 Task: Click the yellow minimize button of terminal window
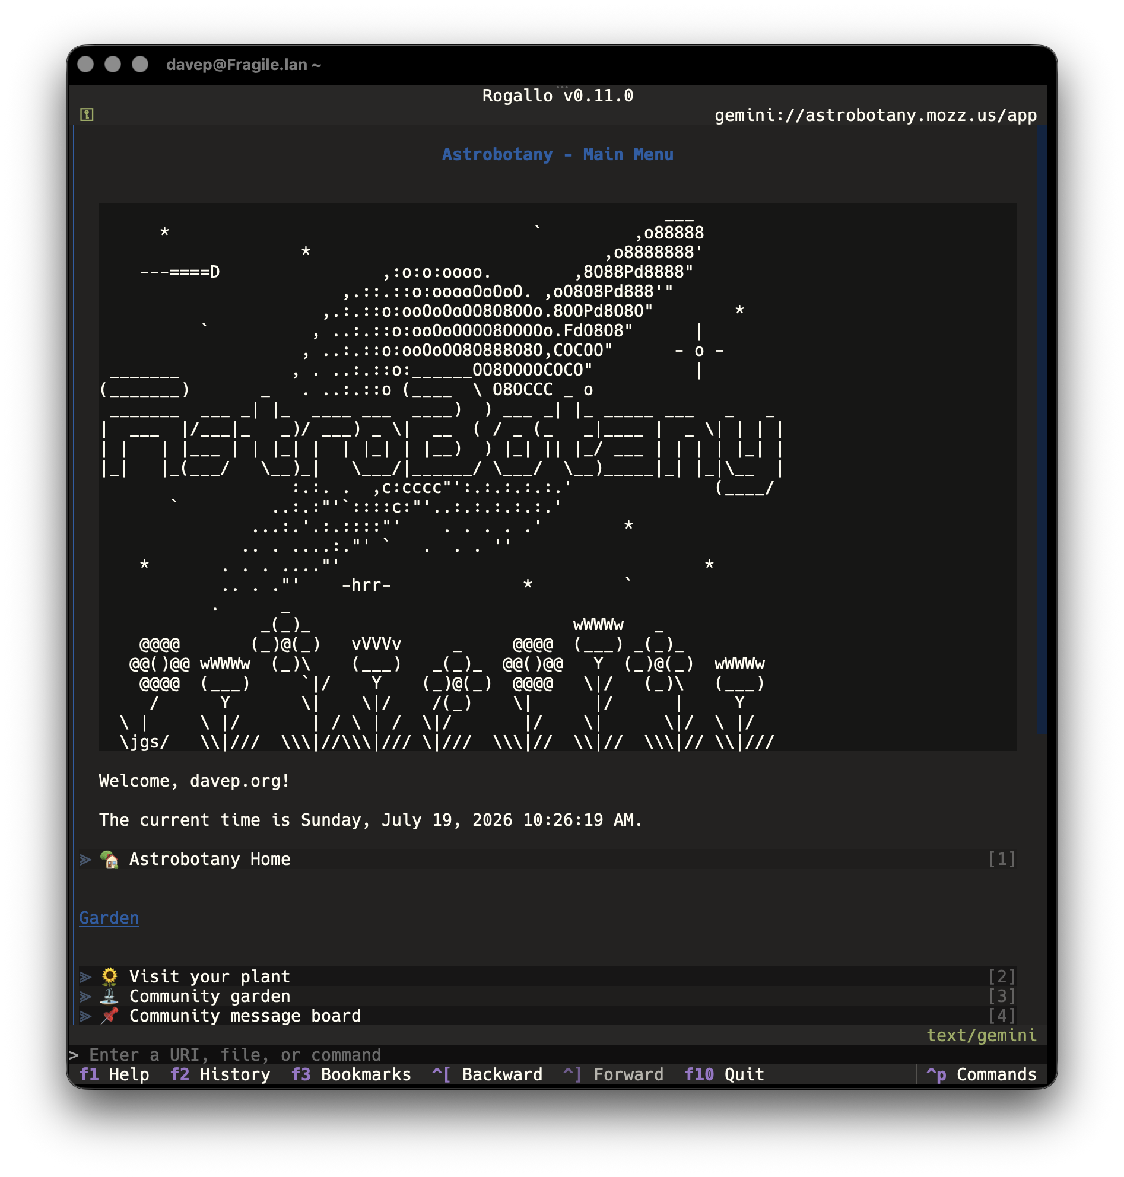point(113,64)
